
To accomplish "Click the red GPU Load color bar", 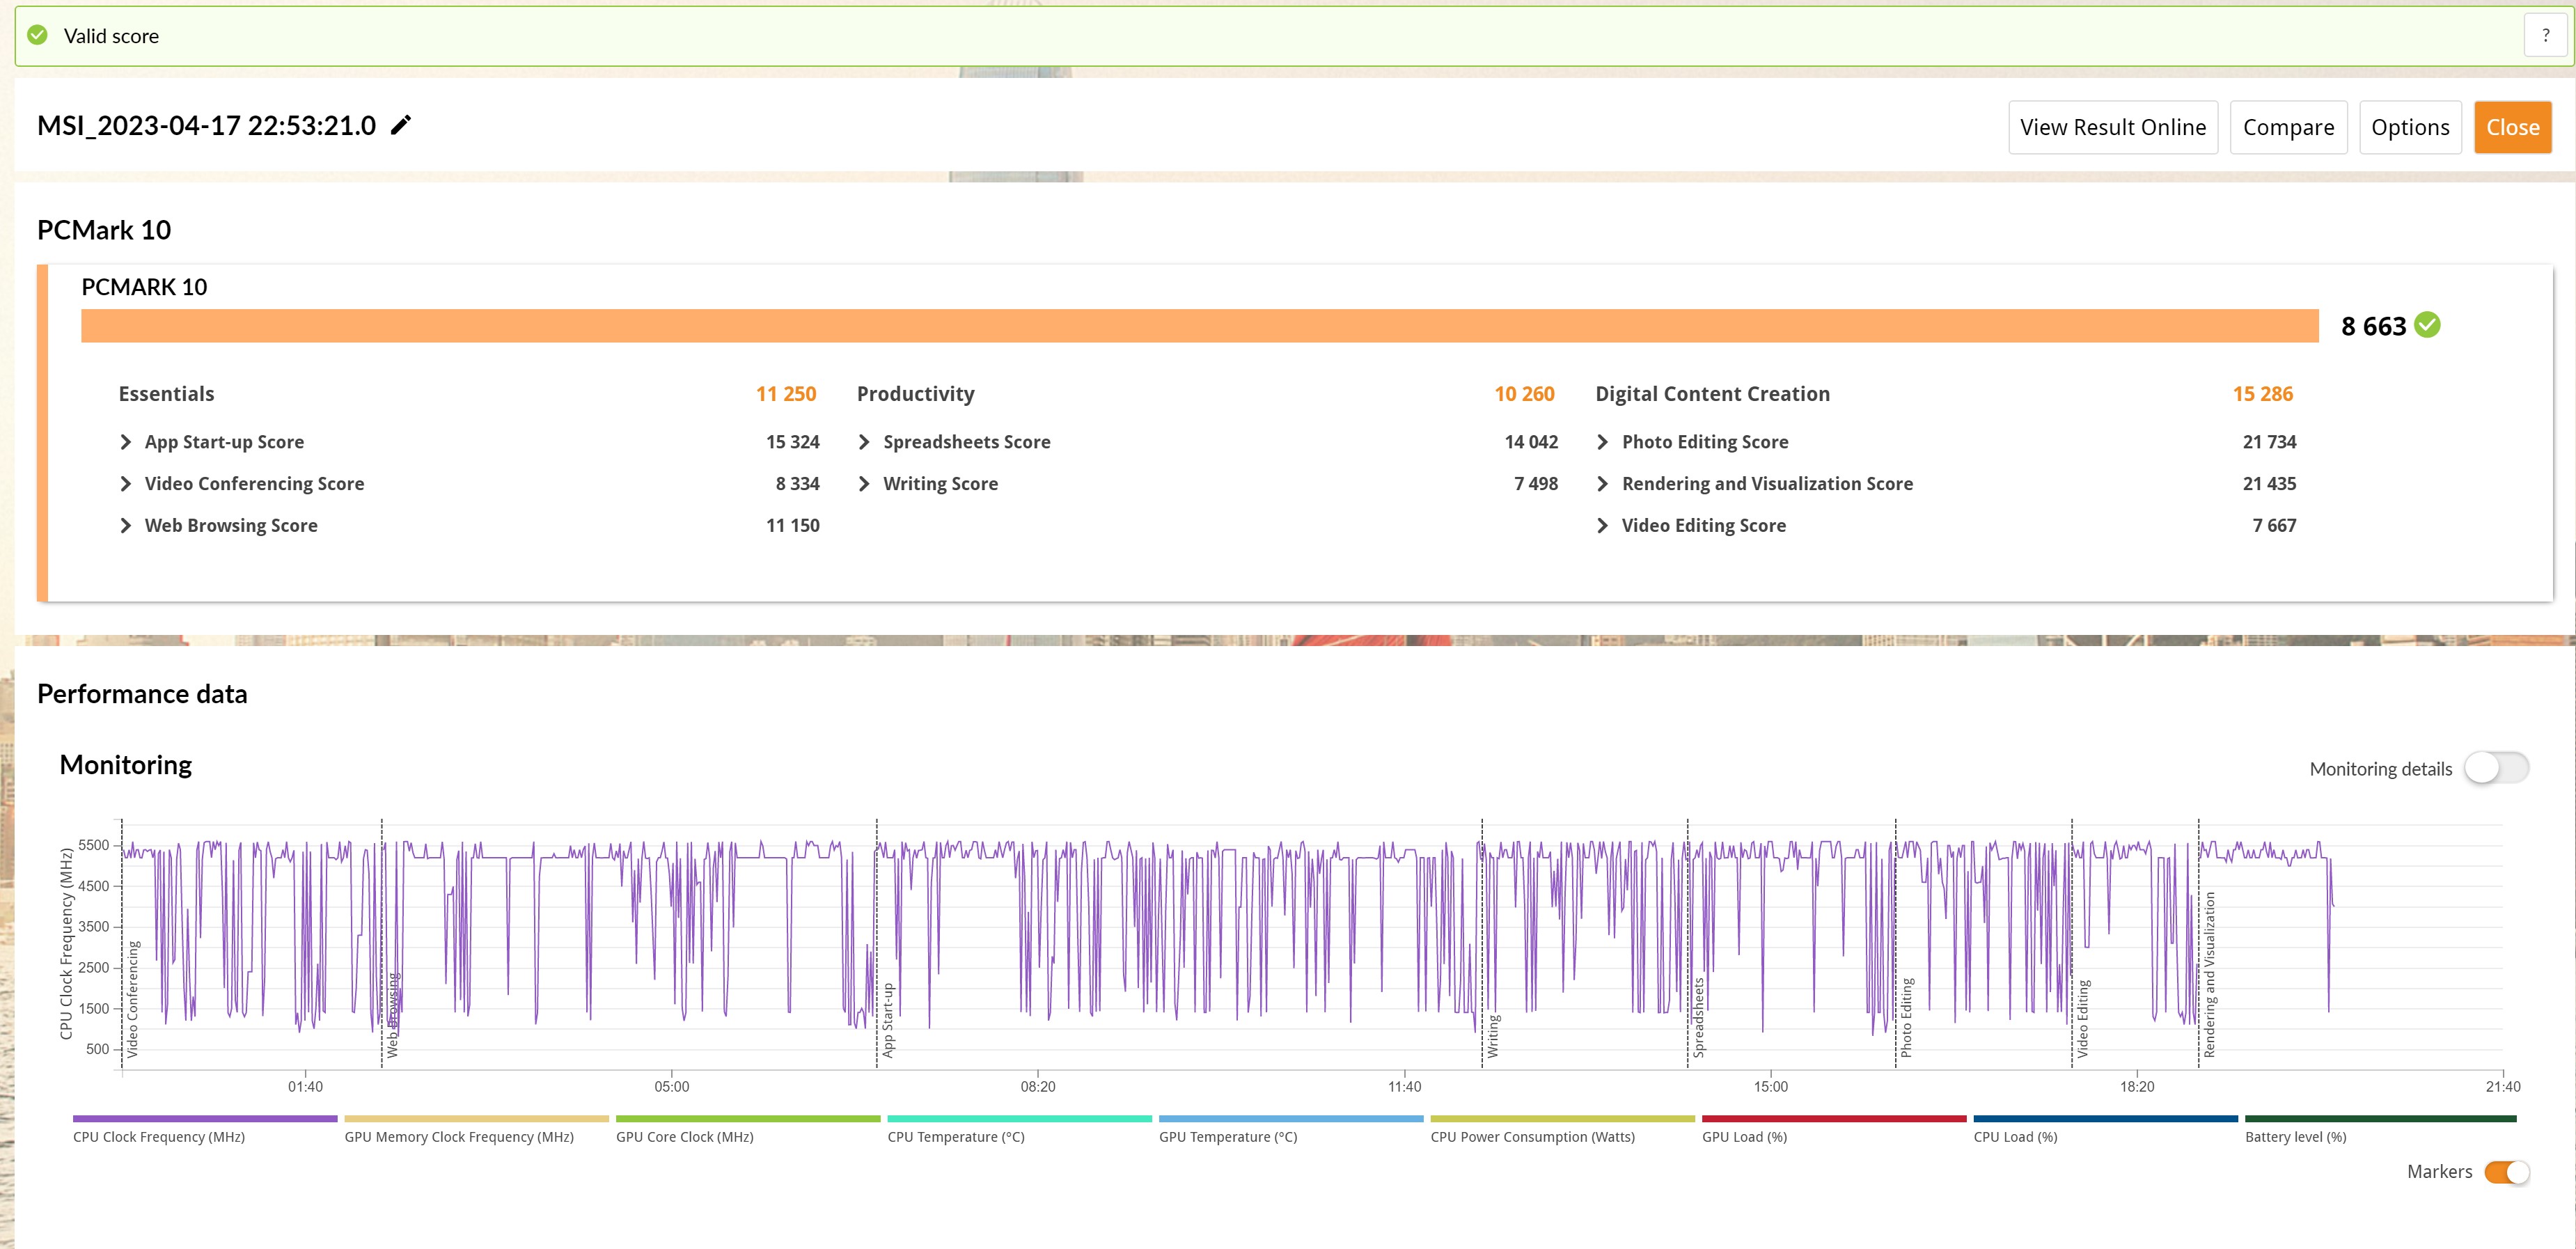I will point(1833,1119).
